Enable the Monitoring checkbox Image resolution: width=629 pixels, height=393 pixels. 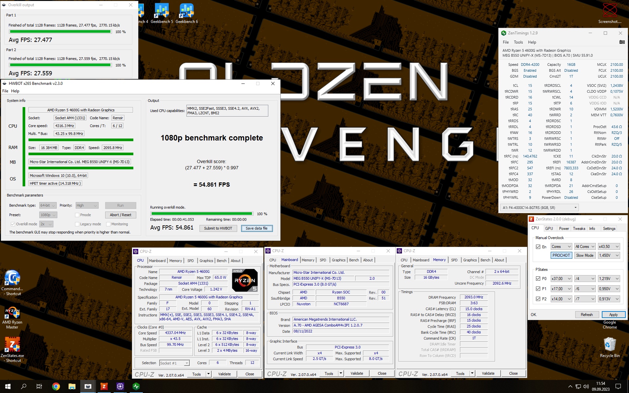tap(108, 224)
